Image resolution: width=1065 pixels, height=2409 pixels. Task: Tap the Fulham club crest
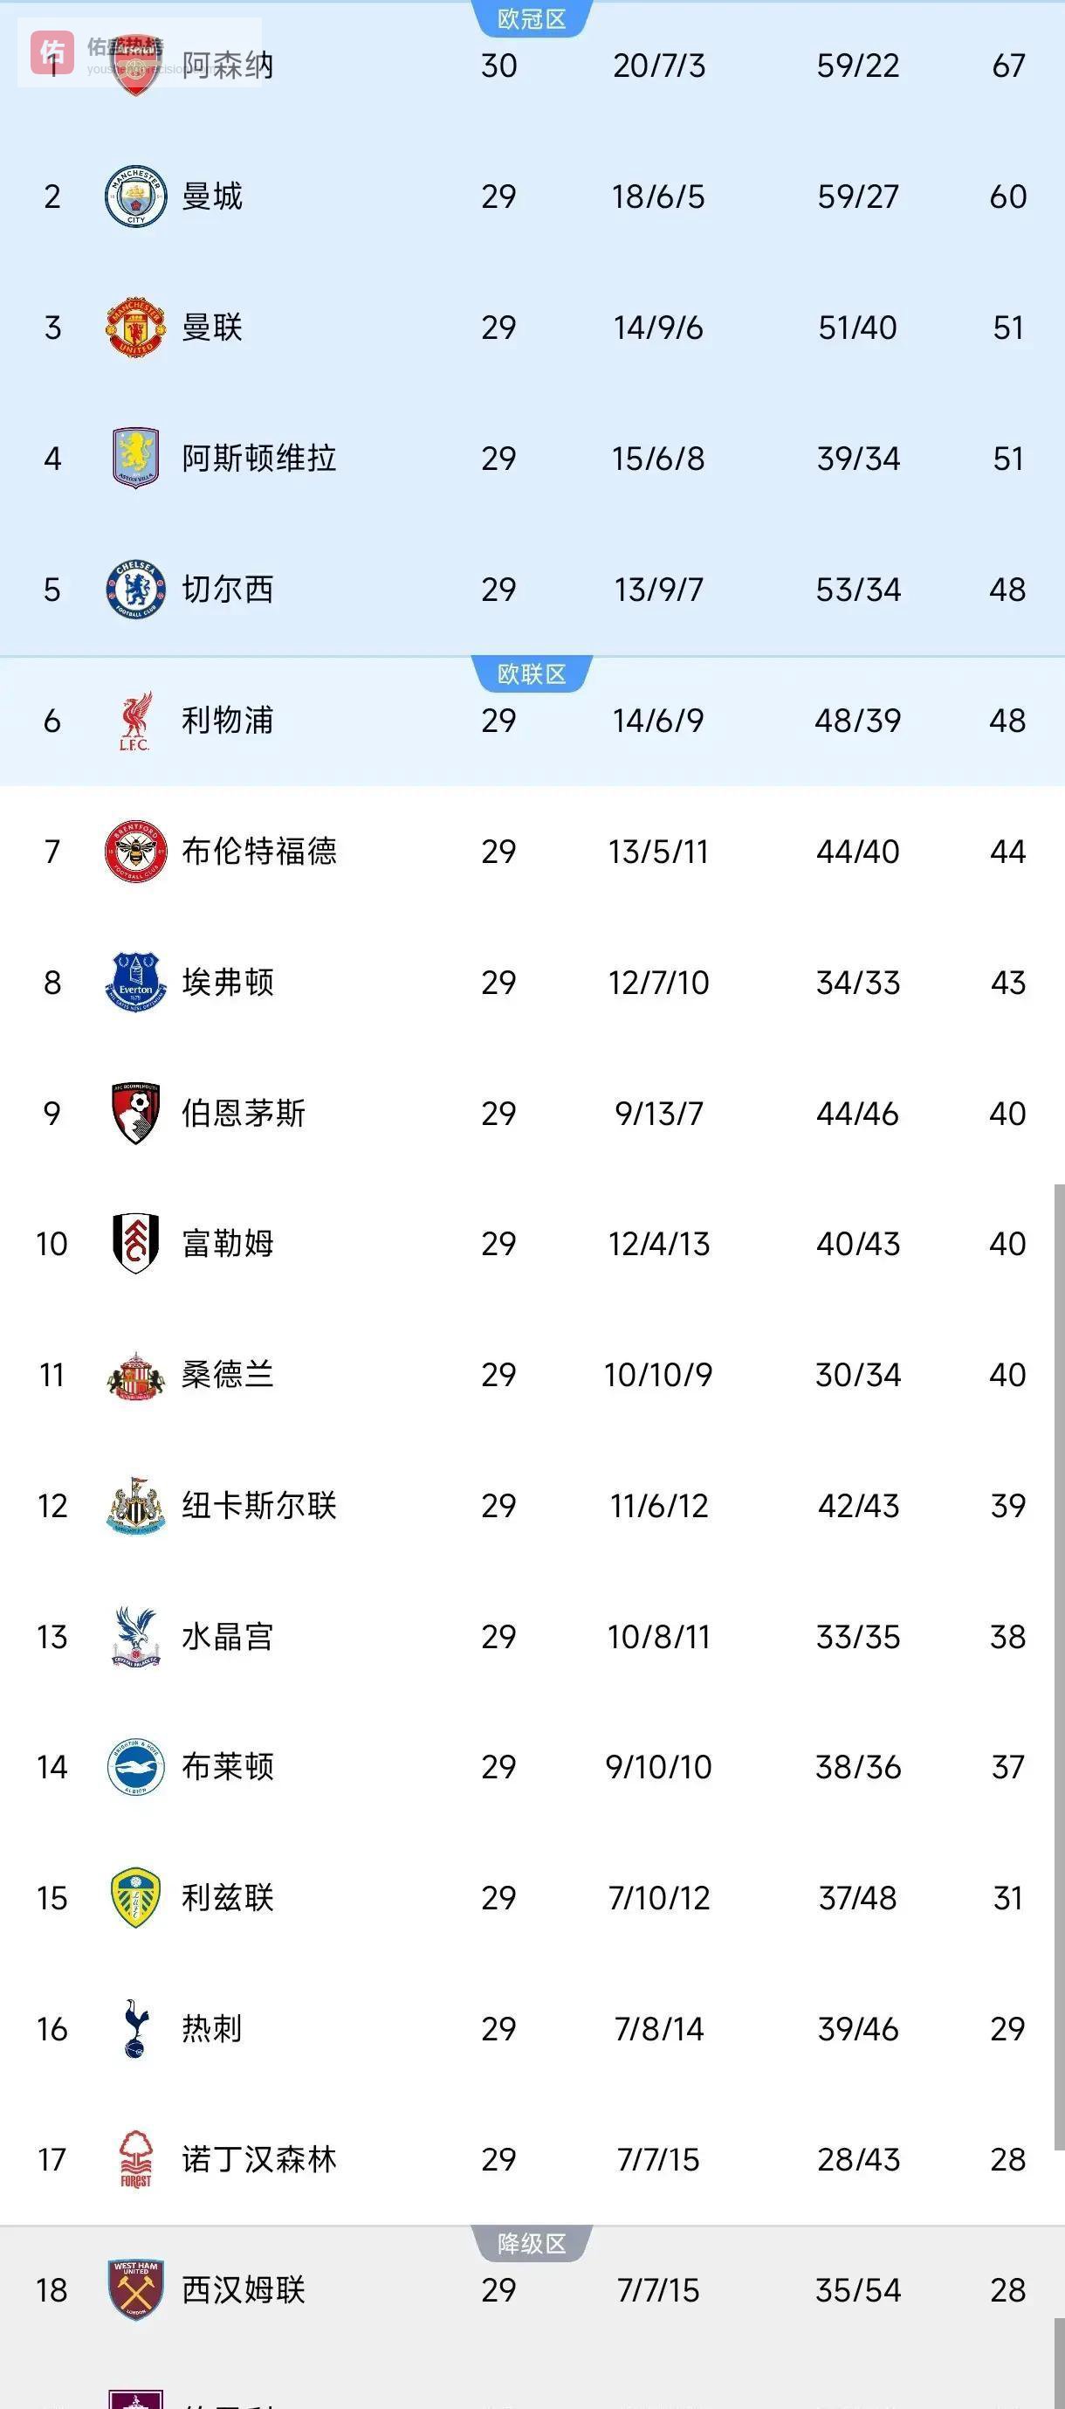(135, 1244)
